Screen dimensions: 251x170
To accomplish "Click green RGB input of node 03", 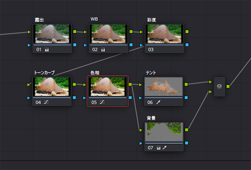I will click(141, 32).
